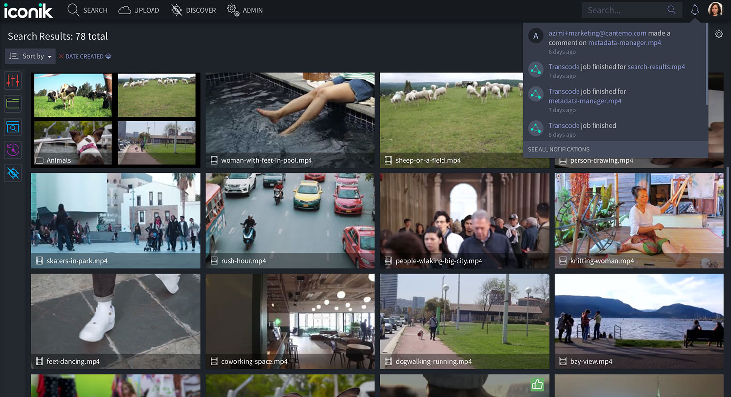This screenshot has height=397, width=731.
Task: Click the film icon on sheep-on-a-field.mp4
Action: [x=388, y=160]
